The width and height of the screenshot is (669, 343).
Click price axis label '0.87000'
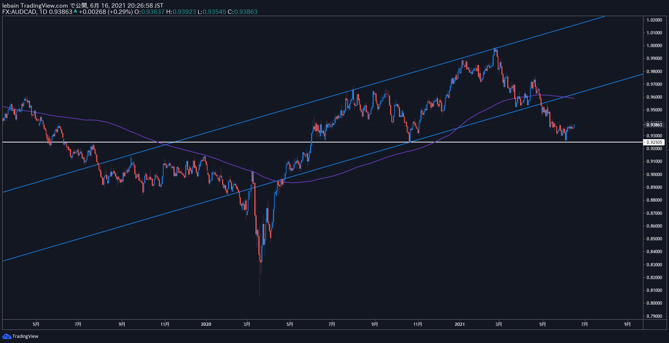pyautogui.click(x=654, y=213)
